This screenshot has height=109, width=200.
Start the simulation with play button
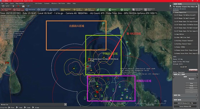pos(13,6)
